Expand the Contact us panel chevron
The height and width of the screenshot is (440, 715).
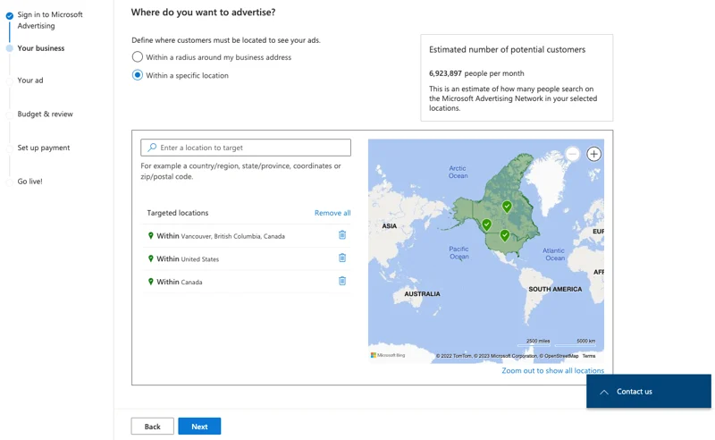point(604,392)
